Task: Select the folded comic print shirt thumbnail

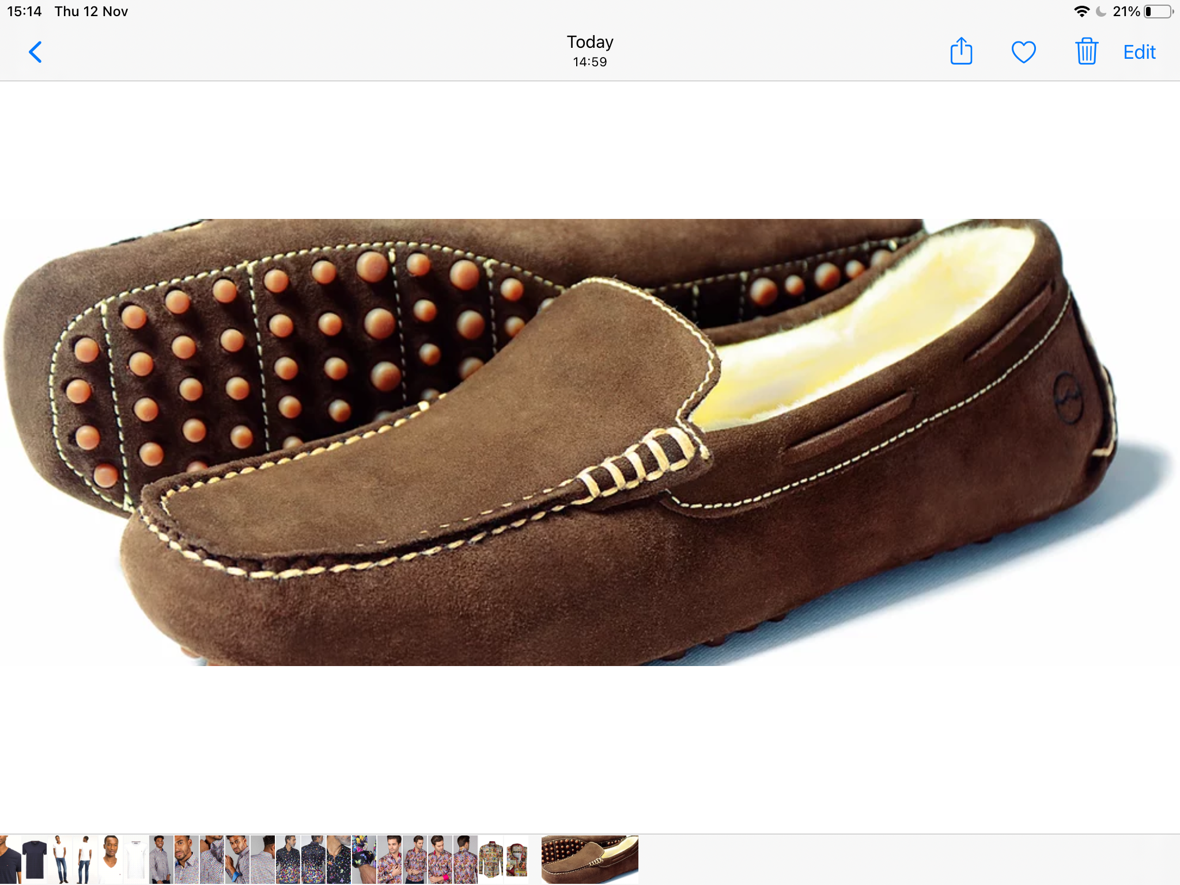Action: pos(516,860)
